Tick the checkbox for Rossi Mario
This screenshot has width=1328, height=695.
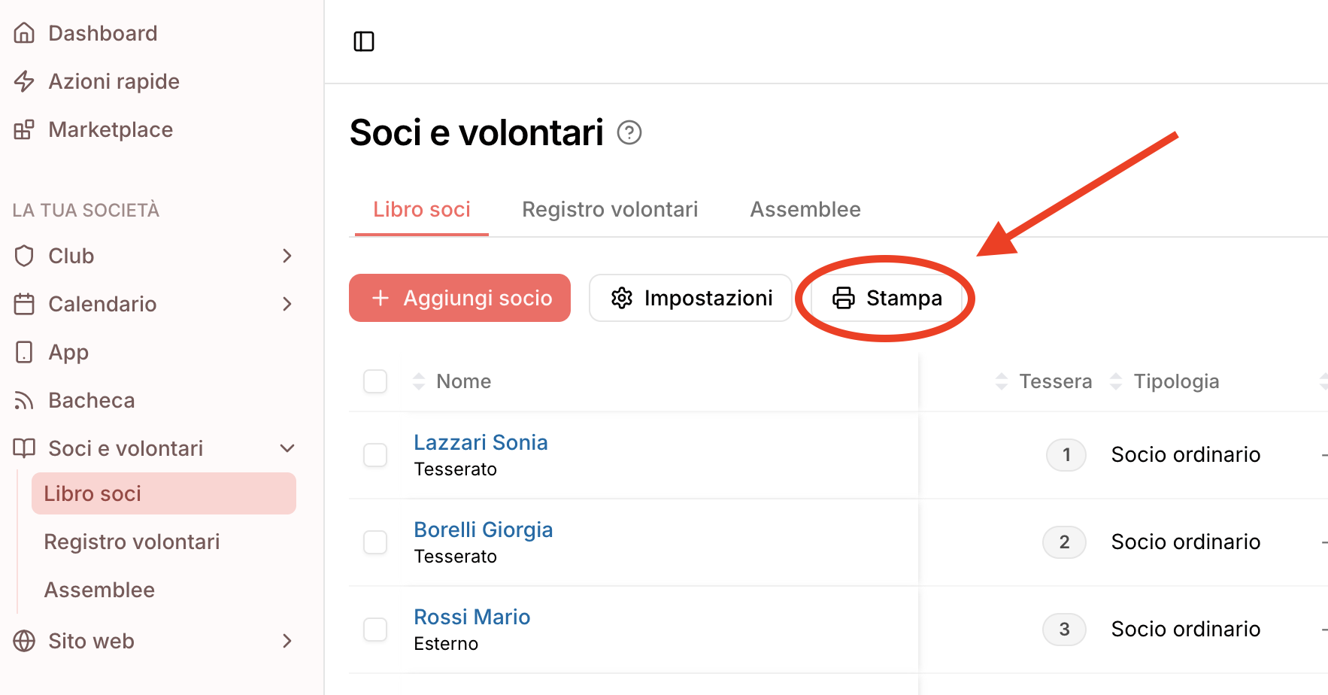click(x=375, y=630)
